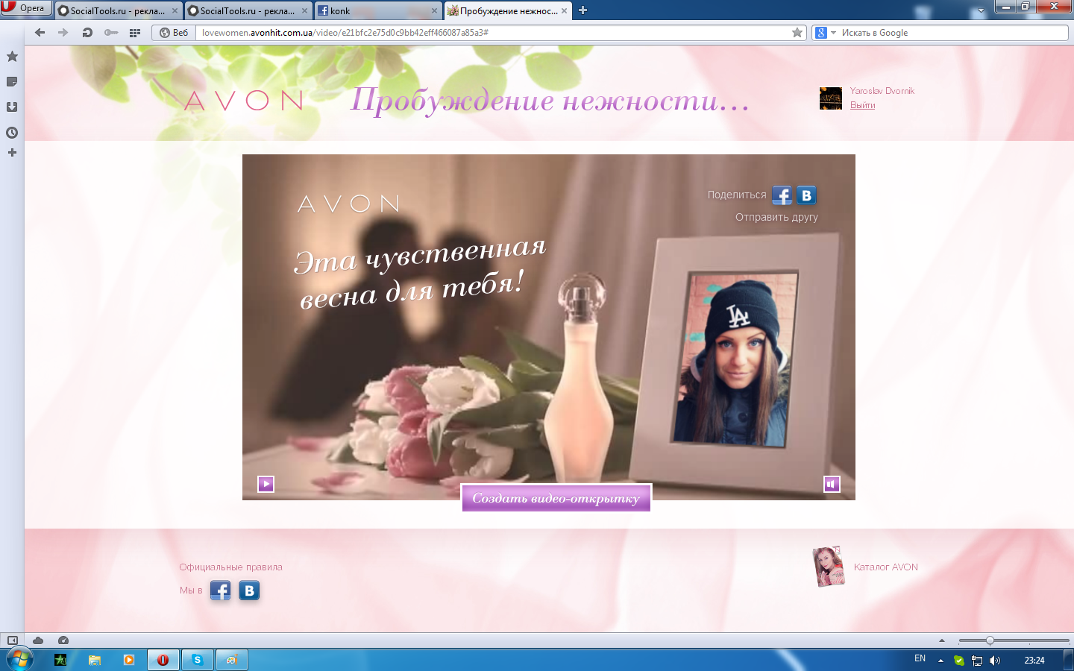1074x671 pixels.
Task: Click the Веб site info badge
Action: [174, 32]
